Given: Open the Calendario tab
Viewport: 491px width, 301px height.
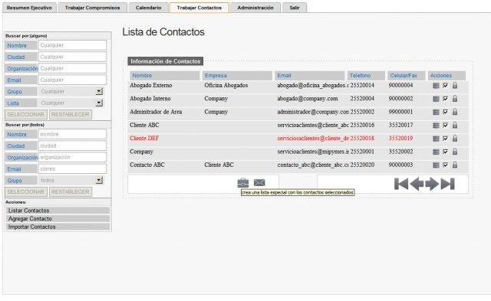Looking at the screenshot, I should [148, 8].
